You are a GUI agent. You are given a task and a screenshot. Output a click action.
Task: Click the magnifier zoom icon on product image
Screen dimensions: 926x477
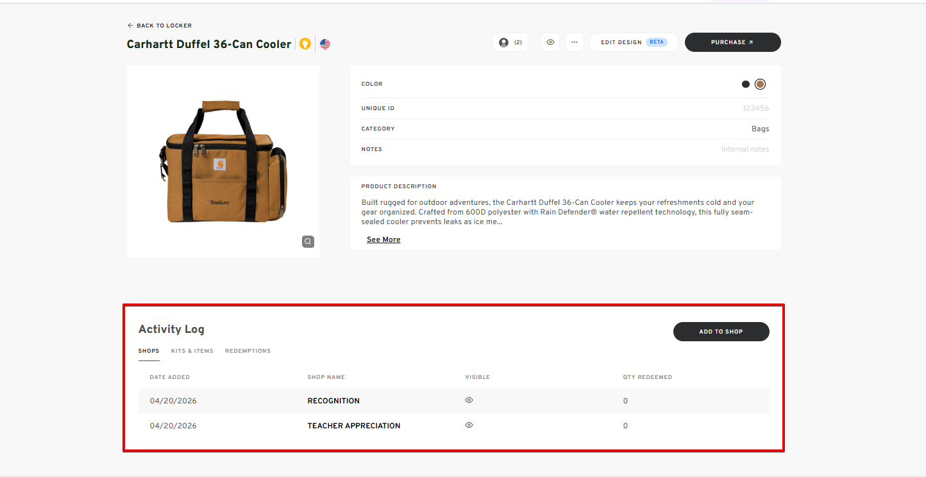pos(308,241)
